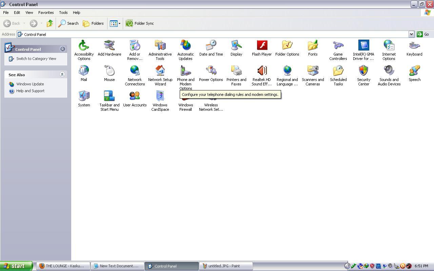Open the Windows Update link
The height and width of the screenshot is (271, 434).
click(30, 84)
